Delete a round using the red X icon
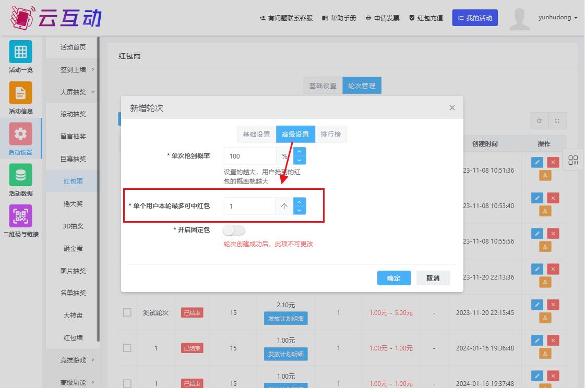The image size is (585, 388). click(x=553, y=305)
